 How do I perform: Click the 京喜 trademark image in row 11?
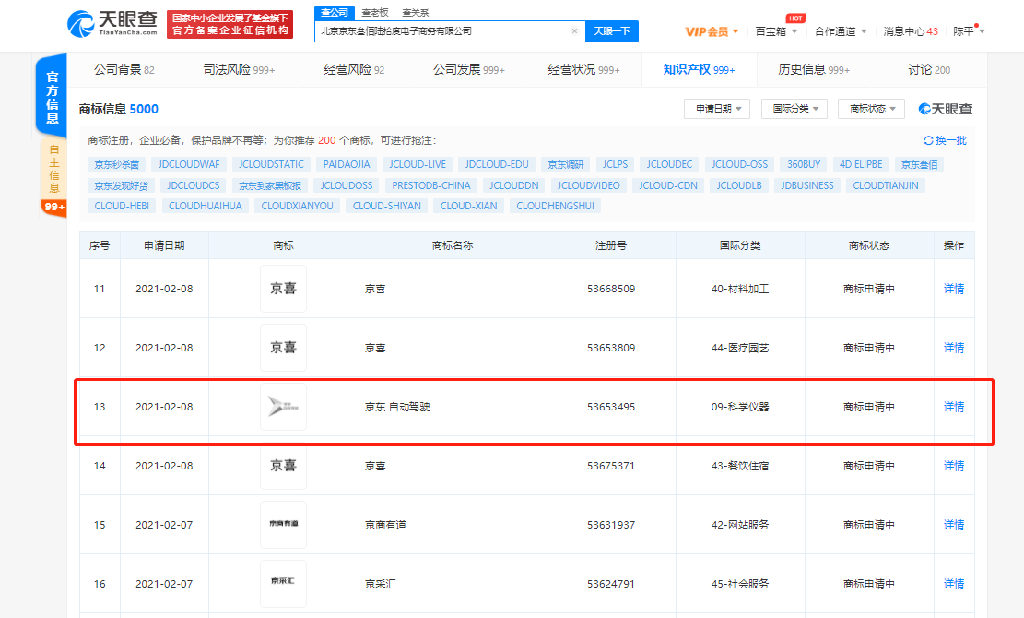pos(283,289)
